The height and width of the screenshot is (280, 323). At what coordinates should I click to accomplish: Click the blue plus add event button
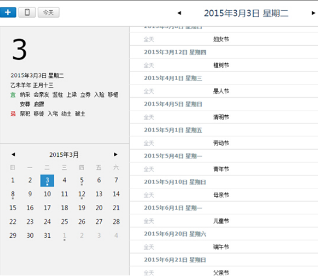(8, 12)
